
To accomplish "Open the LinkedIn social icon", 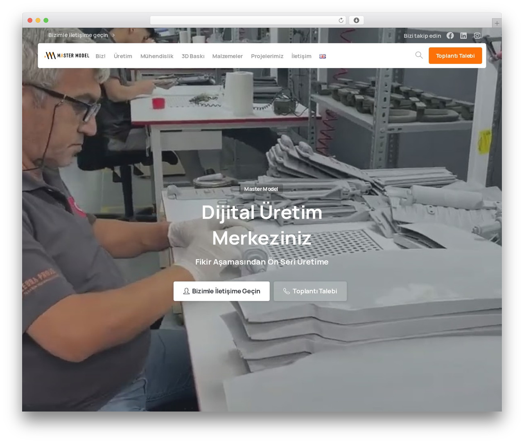I will [x=463, y=36].
